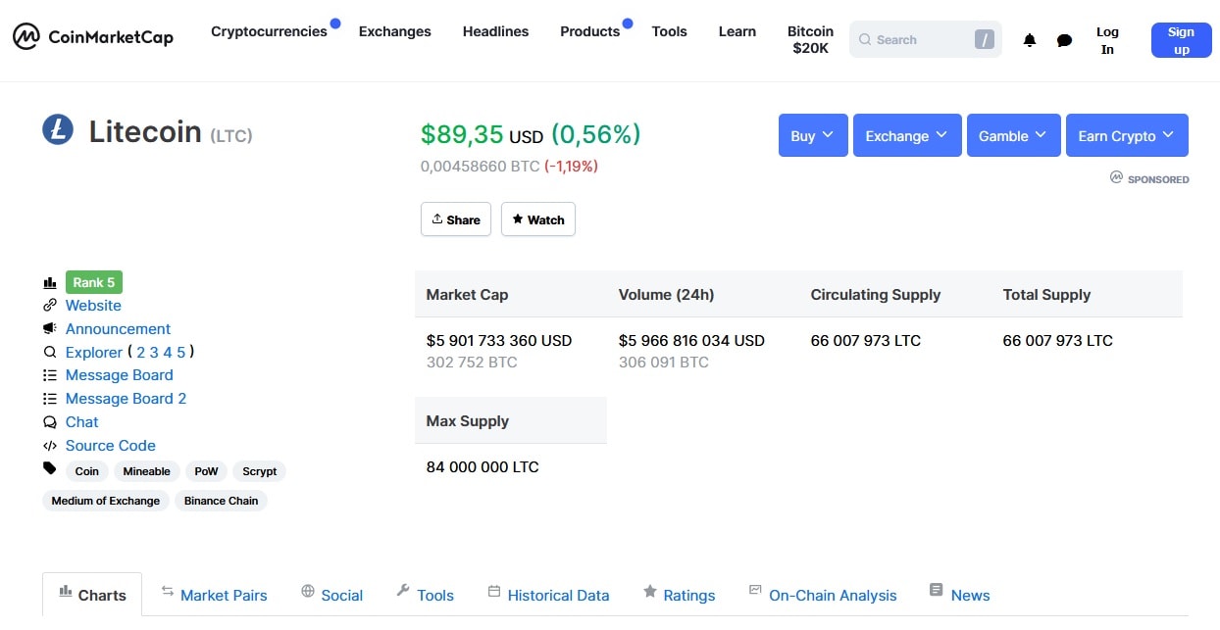Open the Explorer link

(94, 352)
